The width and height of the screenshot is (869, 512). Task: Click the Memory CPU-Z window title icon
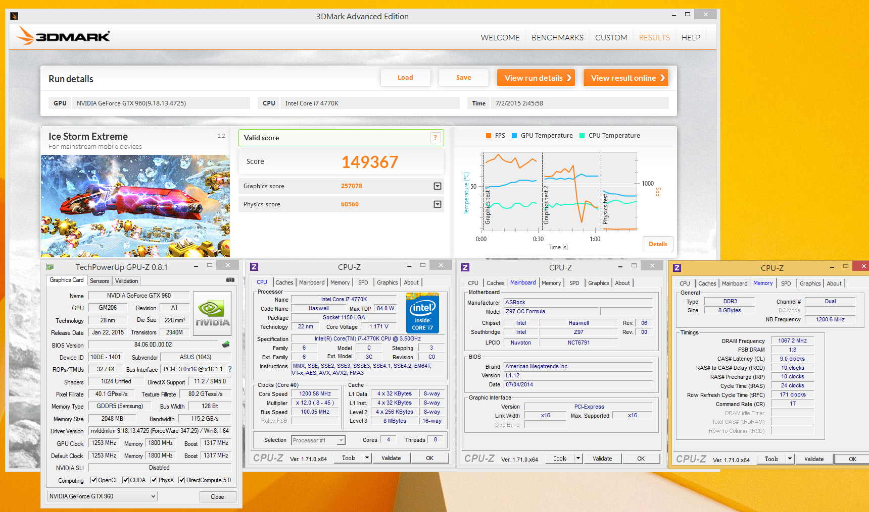[x=677, y=268]
